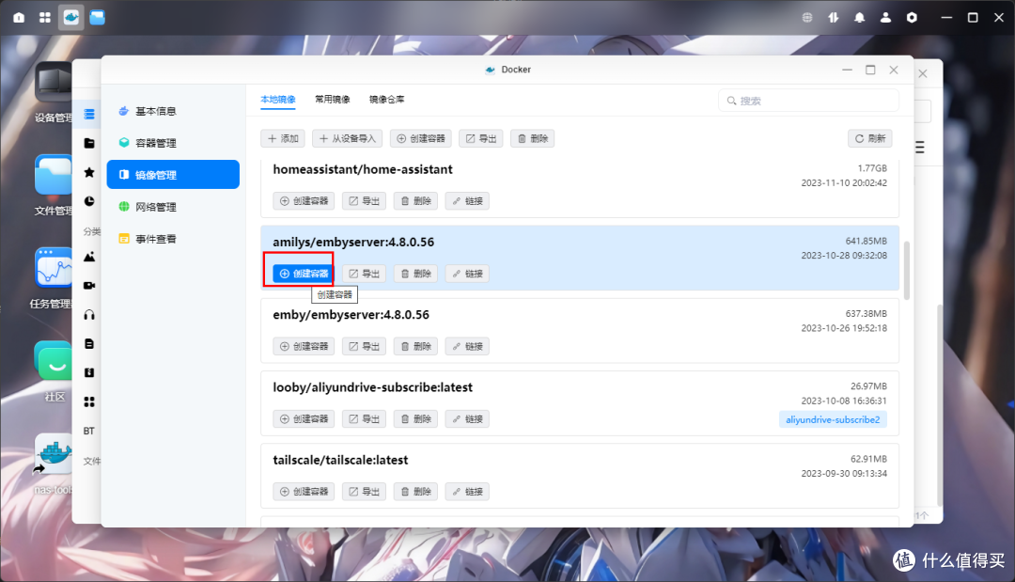Open the transfer arrows icon in top bar
The width and height of the screenshot is (1015, 582).
833,18
